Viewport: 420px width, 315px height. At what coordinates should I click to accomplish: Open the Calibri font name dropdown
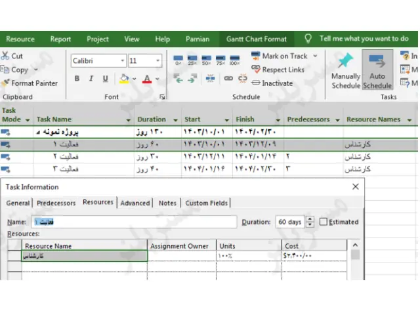coord(122,61)
